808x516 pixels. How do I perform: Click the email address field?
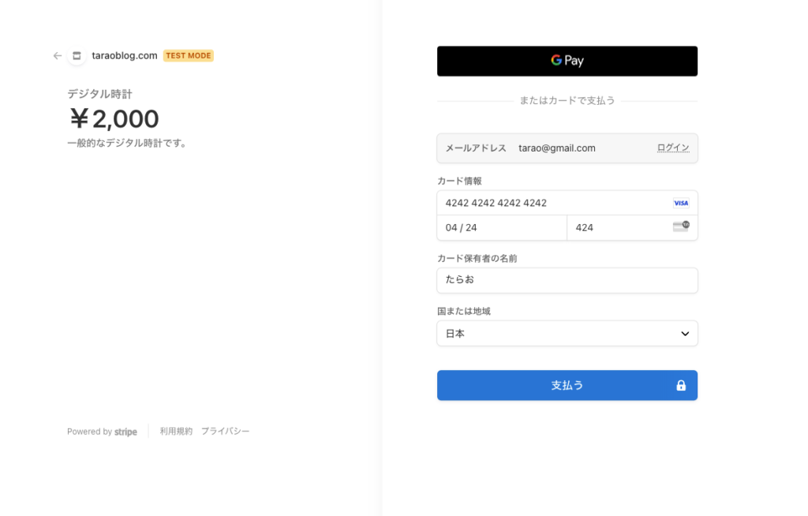(567, 148)
